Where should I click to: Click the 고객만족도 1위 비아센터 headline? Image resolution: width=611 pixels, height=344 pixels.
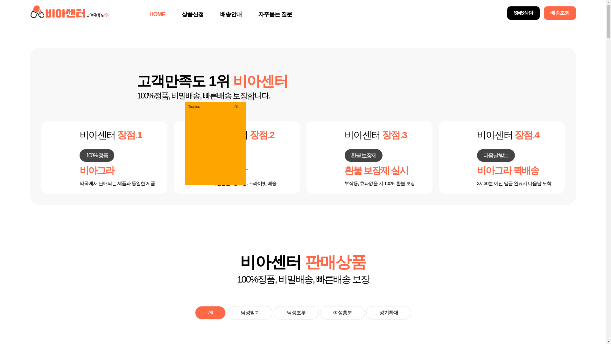coord(212,81)
